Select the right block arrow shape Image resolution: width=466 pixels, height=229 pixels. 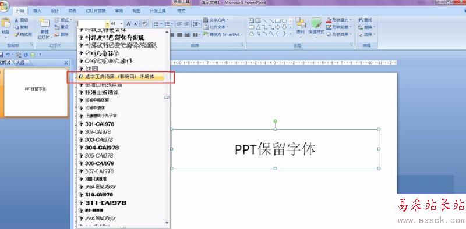(x=278, y=27)
